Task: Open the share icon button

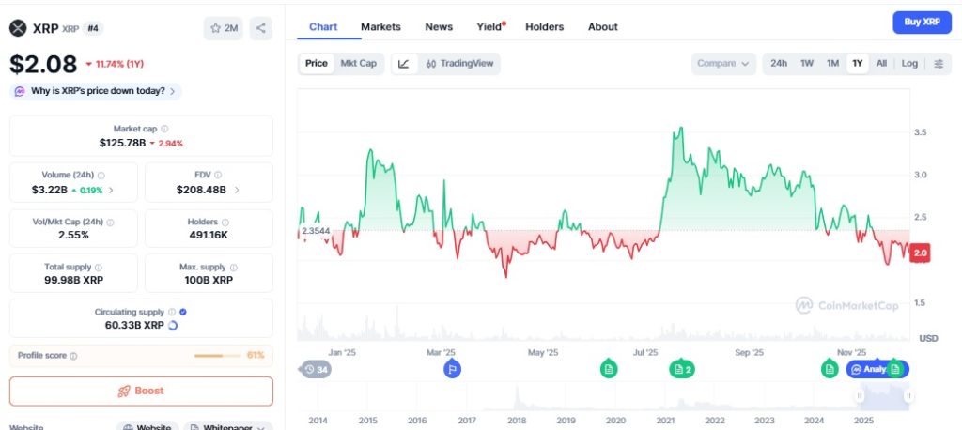Action: point(261,28)
